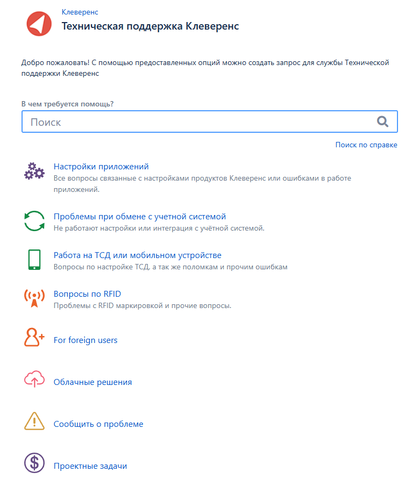Image resolution: width=412 pixels, height=479 pixels.
Task: Open the Настройки приложений category
Action: coord(101,167)
